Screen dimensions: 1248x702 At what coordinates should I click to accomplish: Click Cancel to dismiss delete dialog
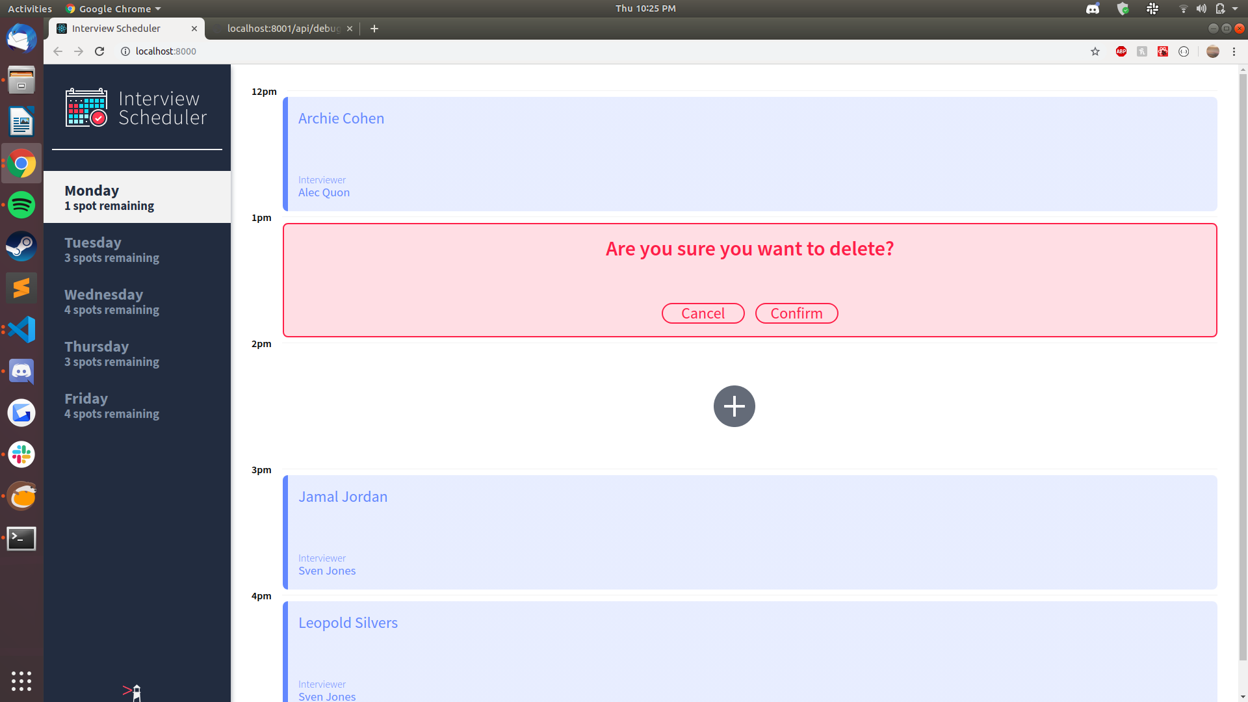coord(703,313)
